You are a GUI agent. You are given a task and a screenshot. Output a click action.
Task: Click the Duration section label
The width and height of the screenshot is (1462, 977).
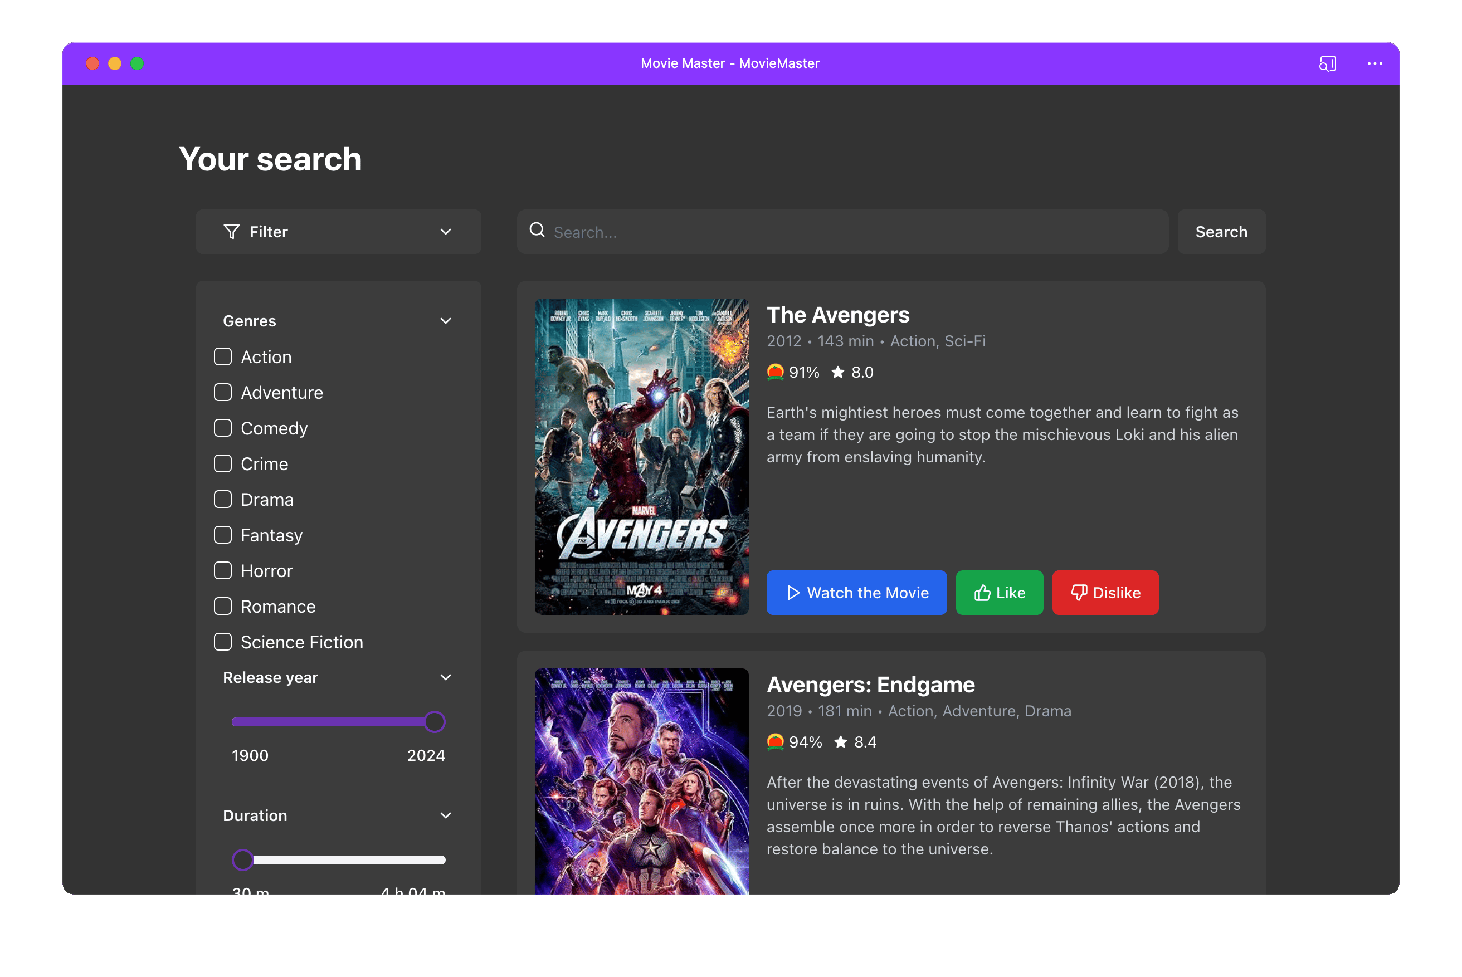(x=255, y=815)
